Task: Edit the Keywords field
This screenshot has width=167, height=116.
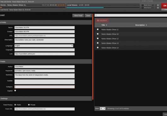Action: coord(44,71)
